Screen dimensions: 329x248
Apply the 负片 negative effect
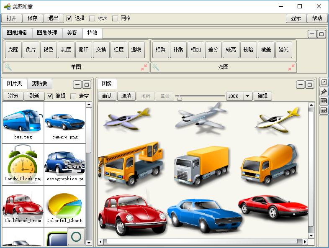31,50
